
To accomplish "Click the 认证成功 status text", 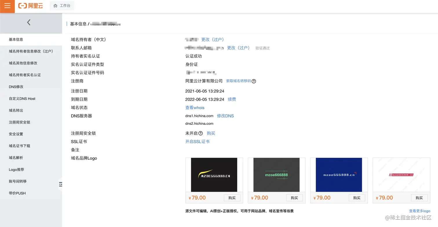I will (x=194, y=56).
